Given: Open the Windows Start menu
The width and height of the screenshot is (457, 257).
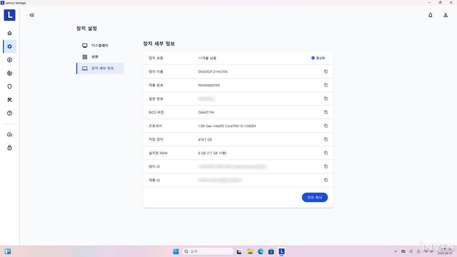Looking at the screenshot, I should point(176,252).
